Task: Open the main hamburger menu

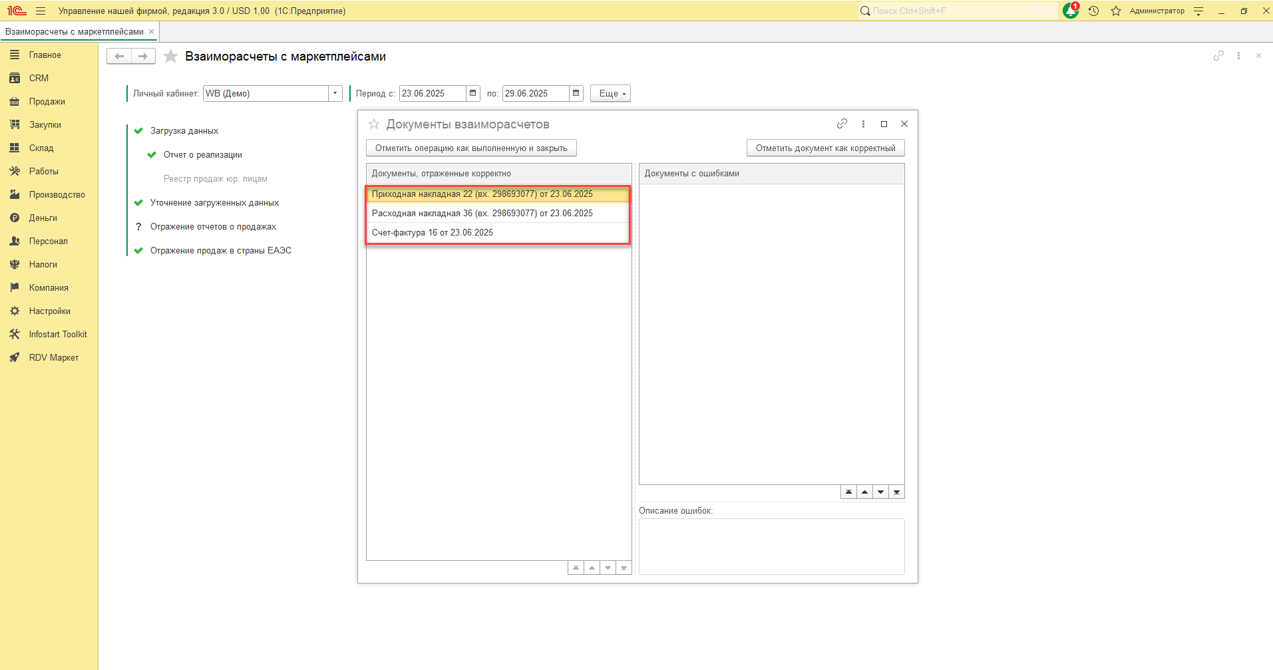Action: pos(41,11)
